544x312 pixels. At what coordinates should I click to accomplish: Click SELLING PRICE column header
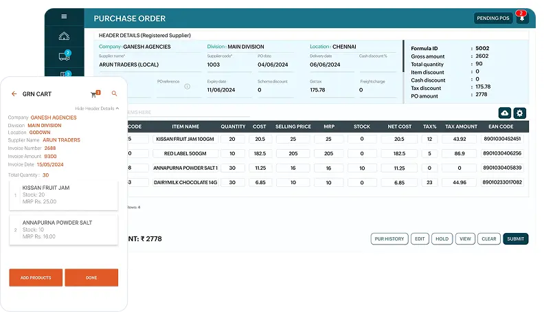pyautogui.click(x=293, y=126)
